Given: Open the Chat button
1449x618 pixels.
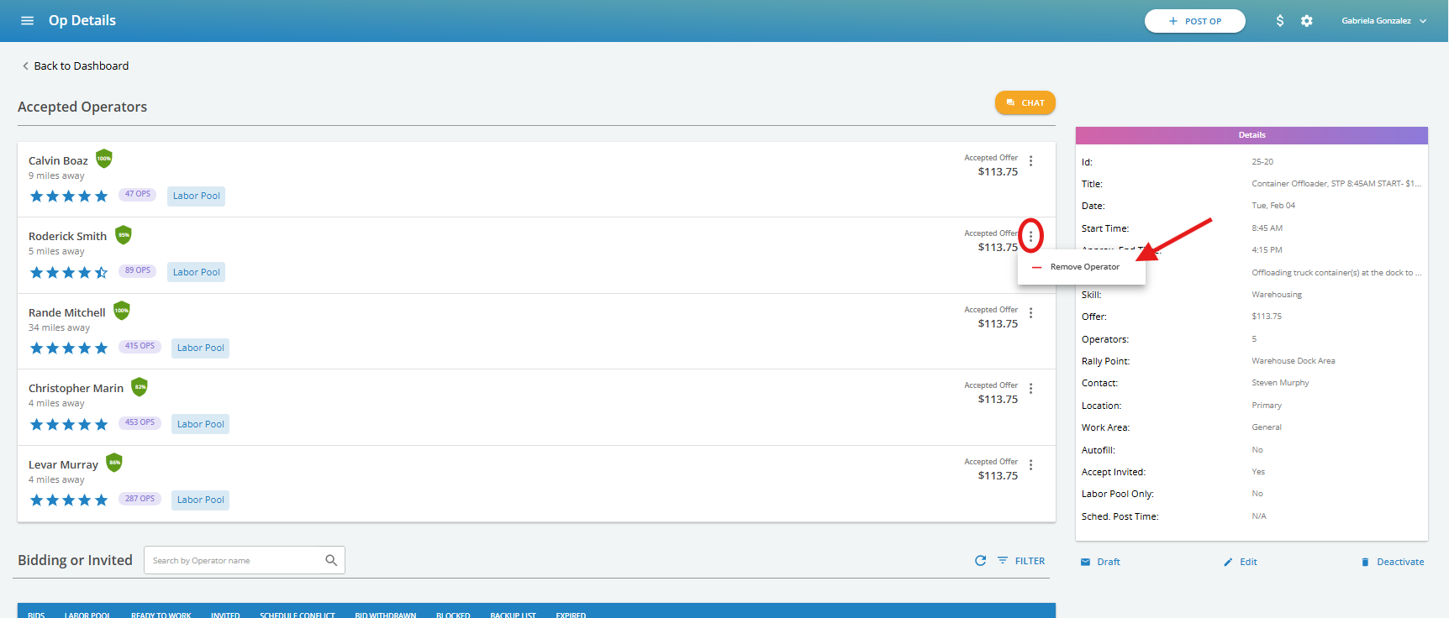Looking at the screenshot, I should pos(1025,102).
